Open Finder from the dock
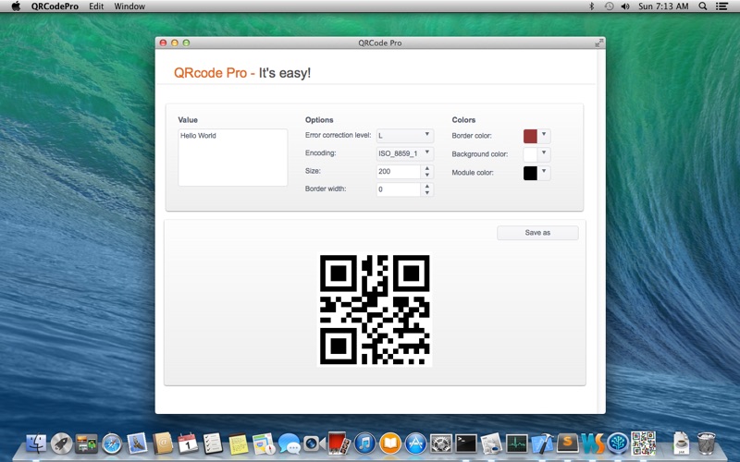740x462 pixels. point(36,444)
